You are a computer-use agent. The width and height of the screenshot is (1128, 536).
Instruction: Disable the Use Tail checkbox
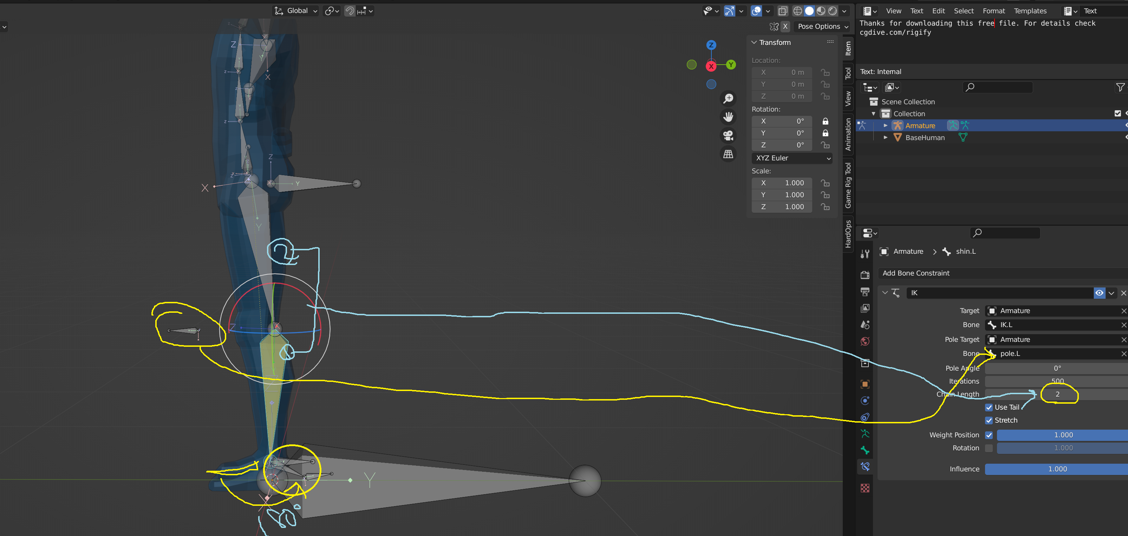coord(989,408)
